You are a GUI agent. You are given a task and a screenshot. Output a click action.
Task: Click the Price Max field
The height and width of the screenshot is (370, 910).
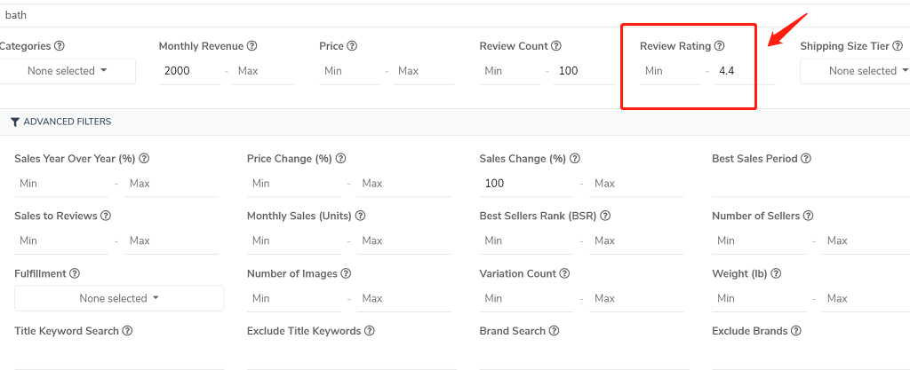click(424, 71)
